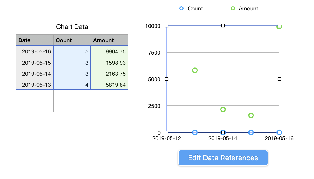Click the Edit Data References button

coord(223,158)
